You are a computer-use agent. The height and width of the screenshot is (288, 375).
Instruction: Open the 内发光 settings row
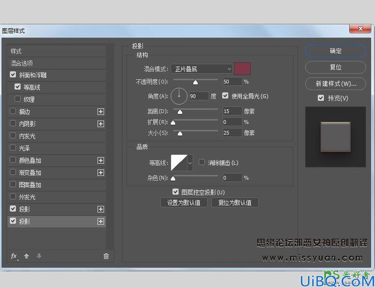[x=57, y=136]
